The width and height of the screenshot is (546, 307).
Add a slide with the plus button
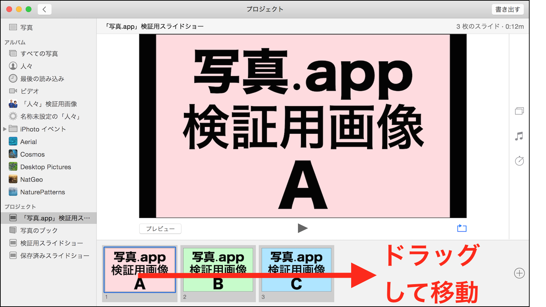519,273
